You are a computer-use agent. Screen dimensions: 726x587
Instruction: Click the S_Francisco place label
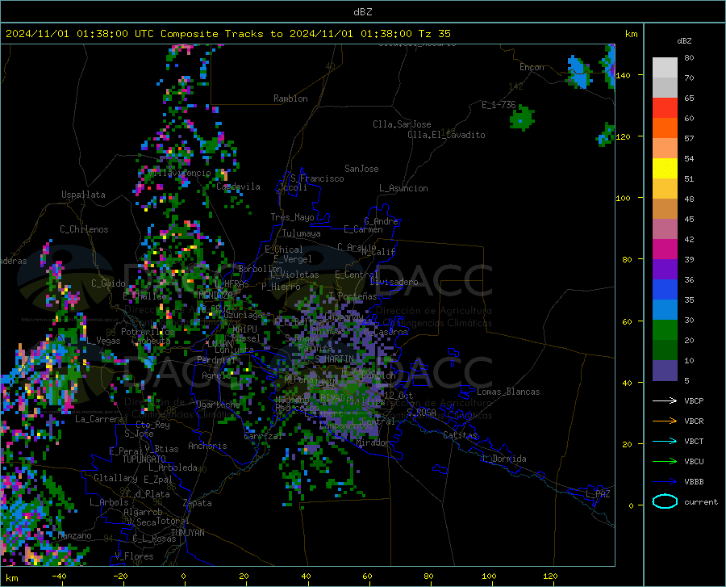coord(317,178)
